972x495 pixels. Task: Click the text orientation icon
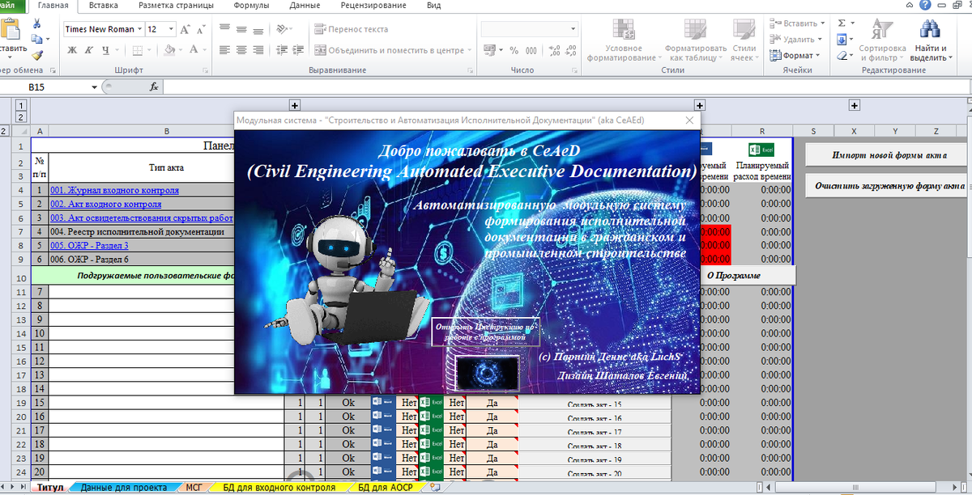[x=282, y=29]
